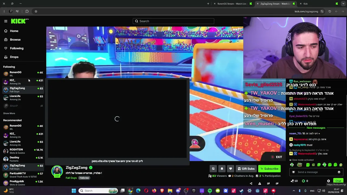Open Prodigyddk channel in Recommended
This screenshot has width=347, height=195.
point(23,183)
